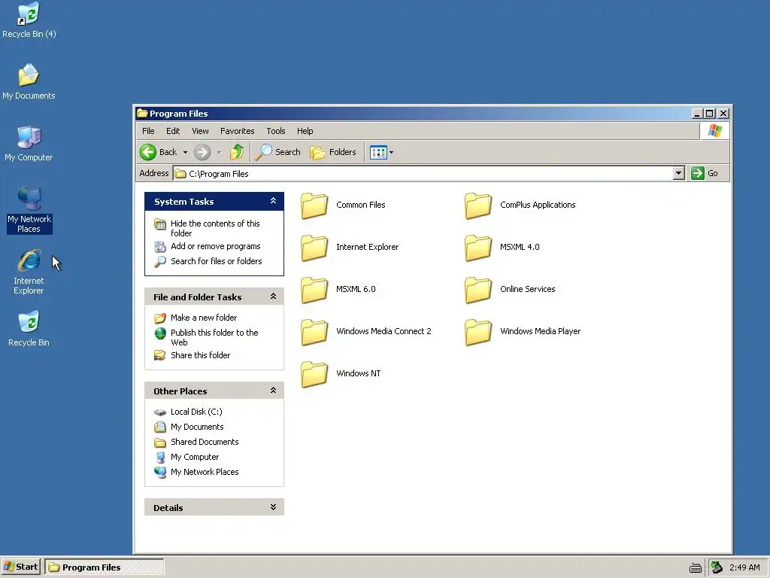Click the network tray icon near clock
770x578 pixels.
pyautogui.click(x=717, y=567)
